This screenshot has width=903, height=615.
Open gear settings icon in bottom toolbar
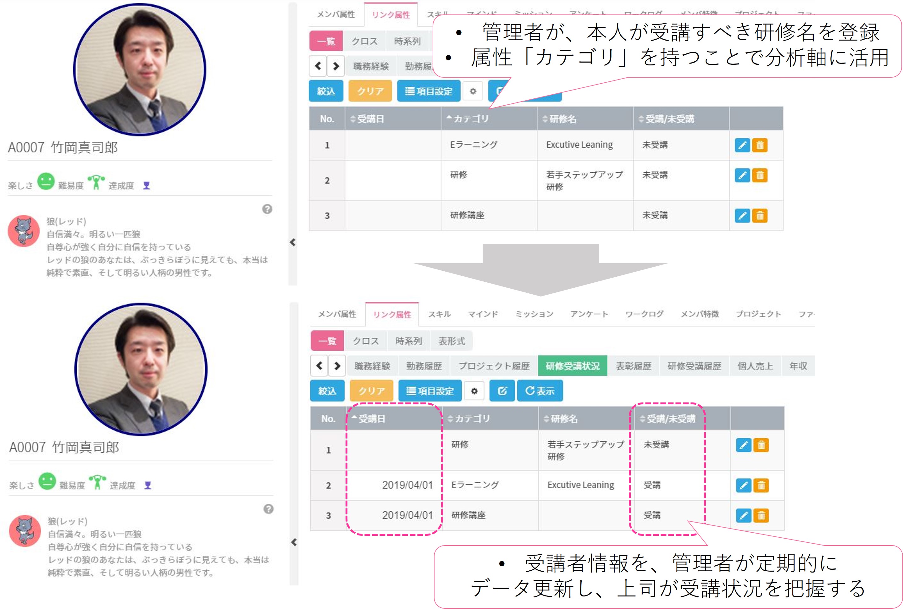[x=474, y=391]
